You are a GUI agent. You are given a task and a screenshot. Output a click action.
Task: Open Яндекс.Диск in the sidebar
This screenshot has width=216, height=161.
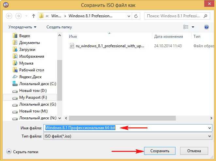(x=30, y=77)
